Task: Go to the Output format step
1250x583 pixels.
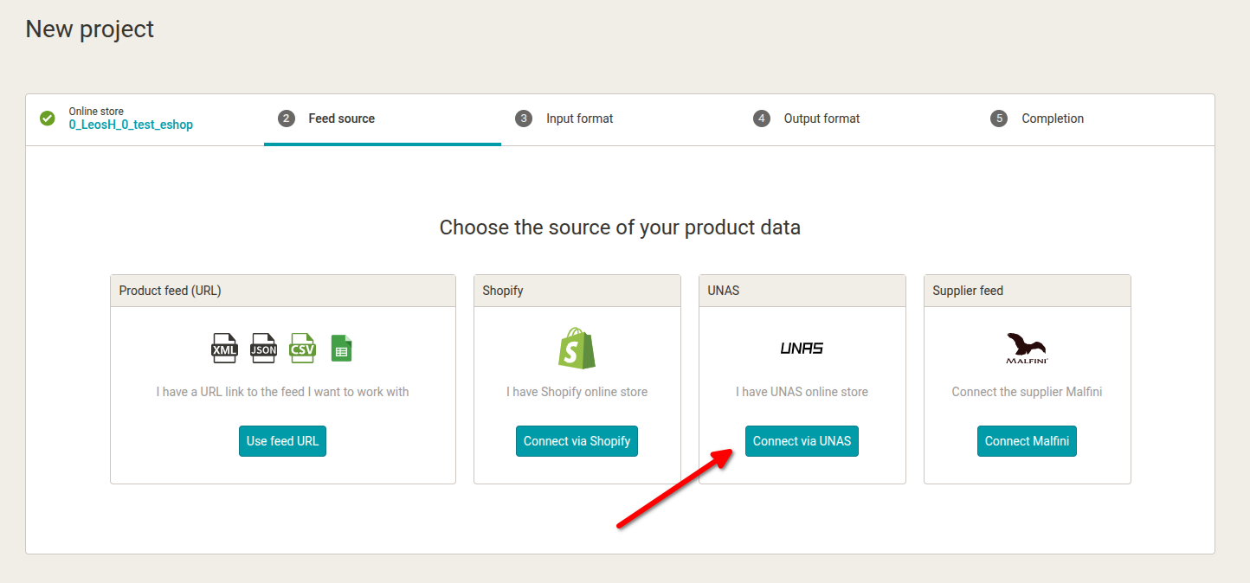Action: [x=822, y=119]
